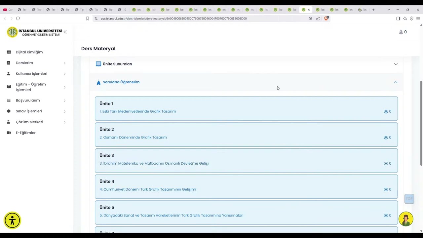Click the zoom magnifier icon in address bar
The image size is (423, 238).
click(x=310, y=19)
